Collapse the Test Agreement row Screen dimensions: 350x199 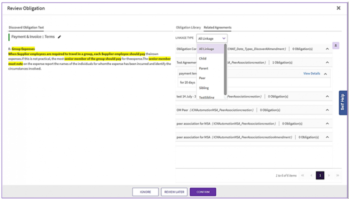tap(328, 63)
